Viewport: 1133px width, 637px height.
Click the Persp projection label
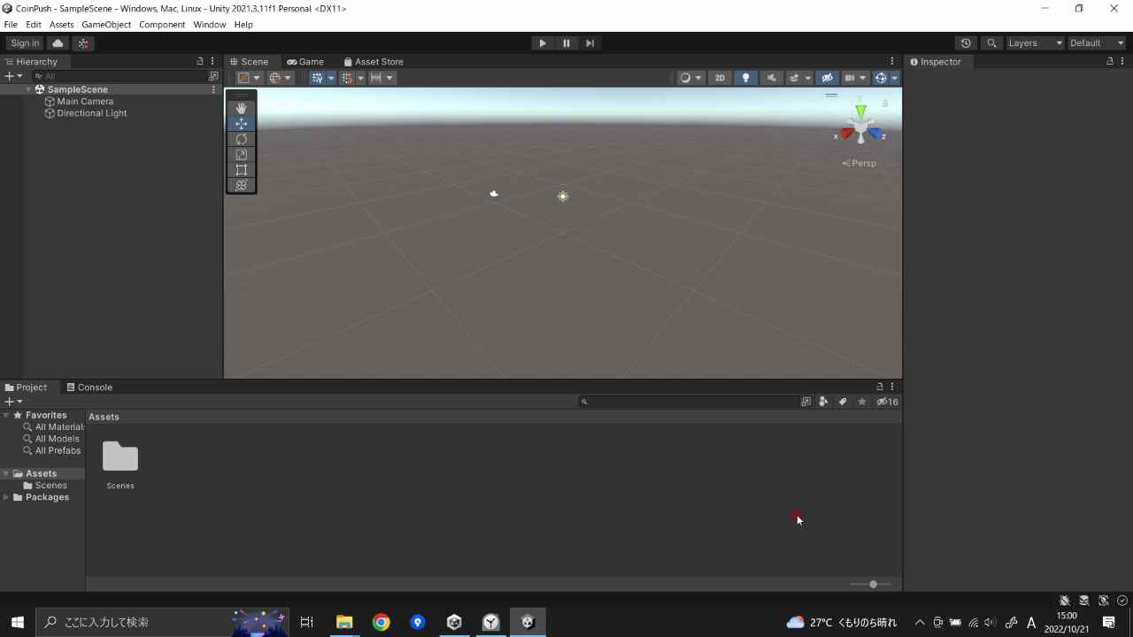pos(859,164)
